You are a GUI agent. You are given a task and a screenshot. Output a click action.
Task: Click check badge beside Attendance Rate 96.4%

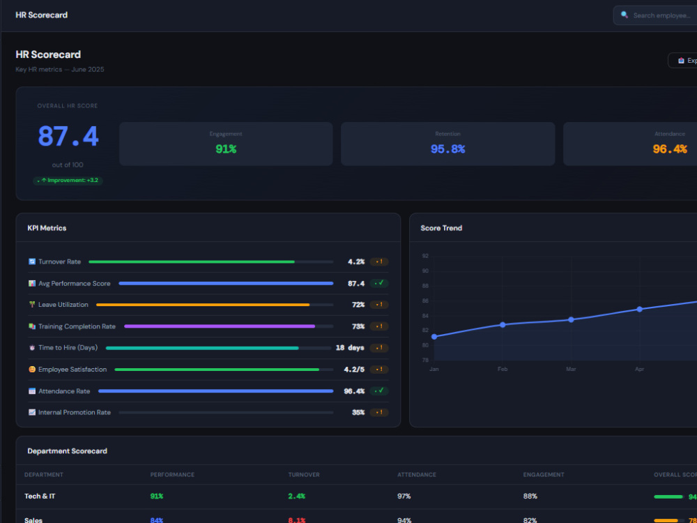pyautogui.click(x=379, y=391)
